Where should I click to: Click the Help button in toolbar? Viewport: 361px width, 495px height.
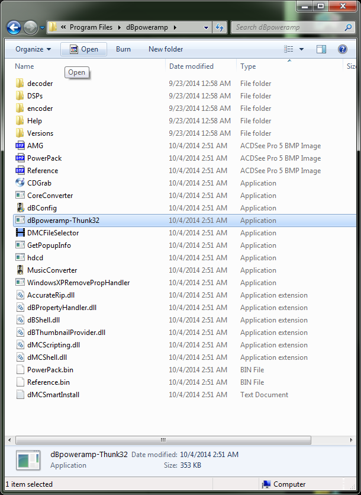(x=342, y=49)
